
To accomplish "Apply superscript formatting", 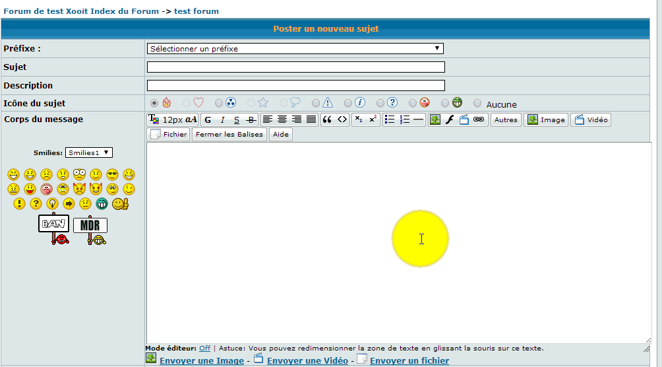I will (373, 119).
